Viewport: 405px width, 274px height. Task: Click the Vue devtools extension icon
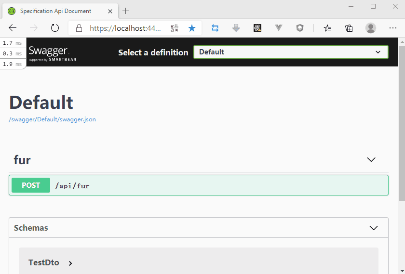tap(279, 28)
